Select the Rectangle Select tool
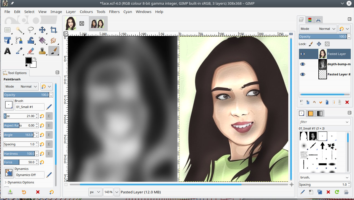The height and width of the screenshot is (200, 354). click(7, 30)
